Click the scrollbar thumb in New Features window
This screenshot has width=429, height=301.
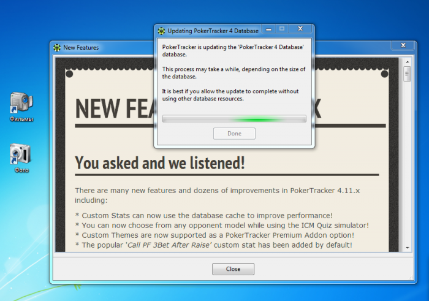coord(407,74)
